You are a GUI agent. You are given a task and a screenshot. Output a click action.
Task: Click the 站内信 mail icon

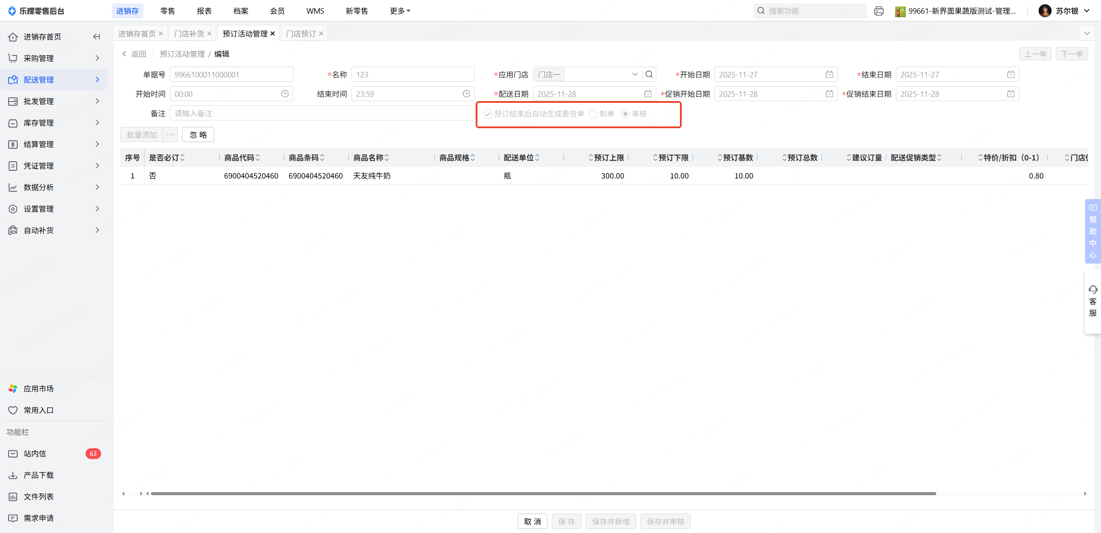[x=13, y=453]
